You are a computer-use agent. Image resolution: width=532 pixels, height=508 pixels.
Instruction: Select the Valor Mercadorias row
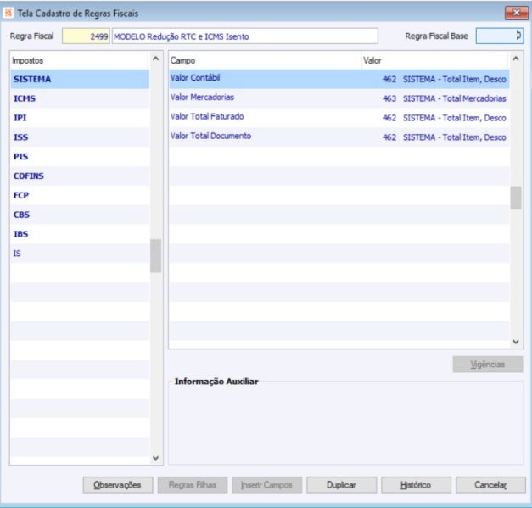coord(339,98)
